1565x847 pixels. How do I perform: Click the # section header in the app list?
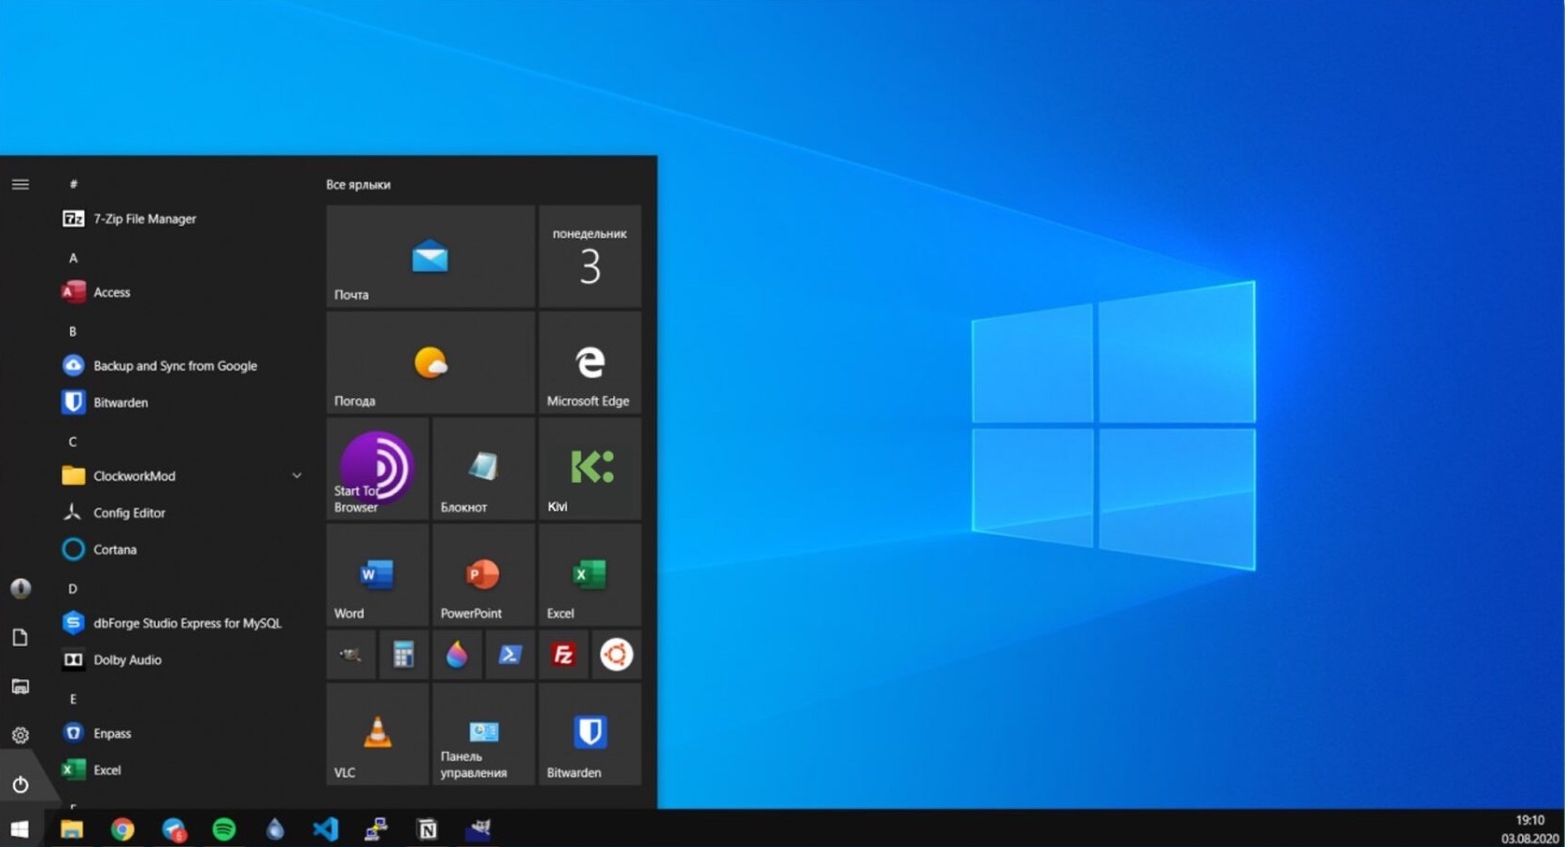click(73, 184)
